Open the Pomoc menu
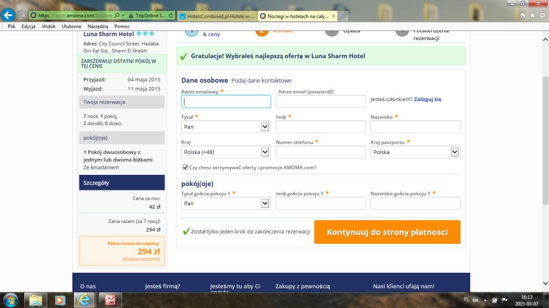Viewport: 549px width, 308px height. pos(122,26)
